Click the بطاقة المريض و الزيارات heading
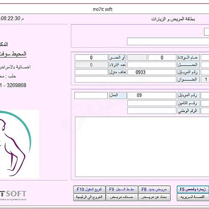Image resolution: width=209 pixels, height=209 pixels. click(173, 19)
